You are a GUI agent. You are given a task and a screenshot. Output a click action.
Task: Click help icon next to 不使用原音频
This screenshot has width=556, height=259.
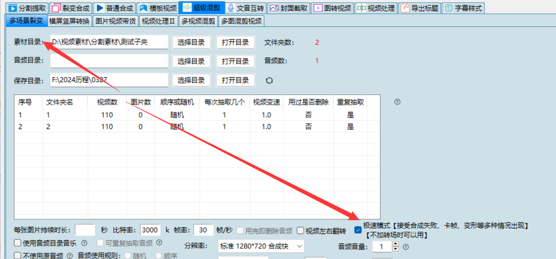[69, 256]
